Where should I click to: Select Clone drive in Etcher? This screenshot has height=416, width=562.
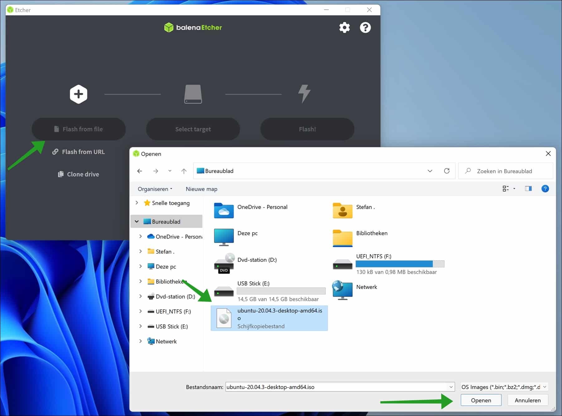coord(78,174)
